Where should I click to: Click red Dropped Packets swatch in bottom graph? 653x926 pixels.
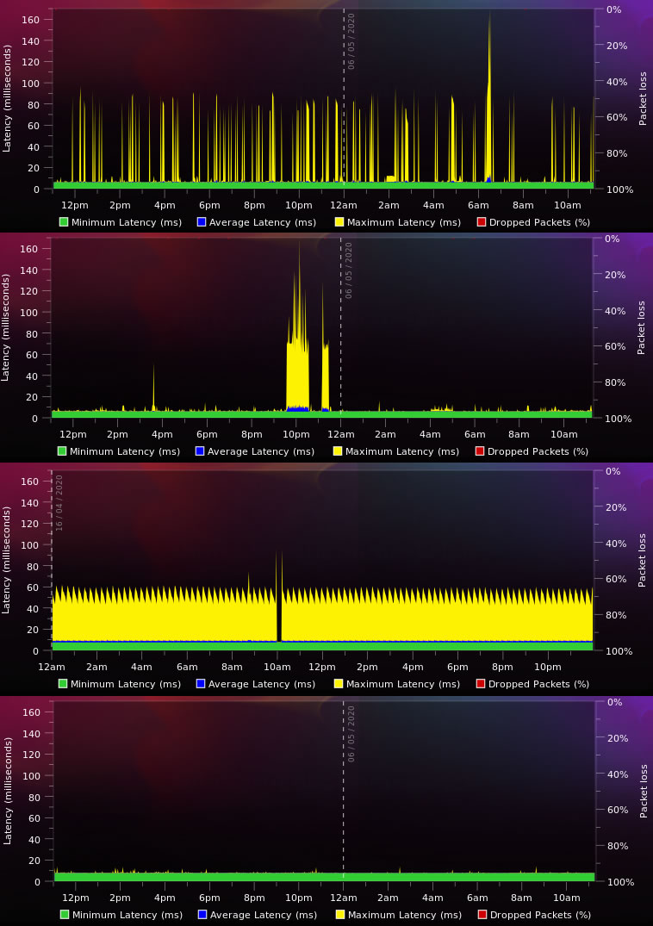[x=482, y=915]
